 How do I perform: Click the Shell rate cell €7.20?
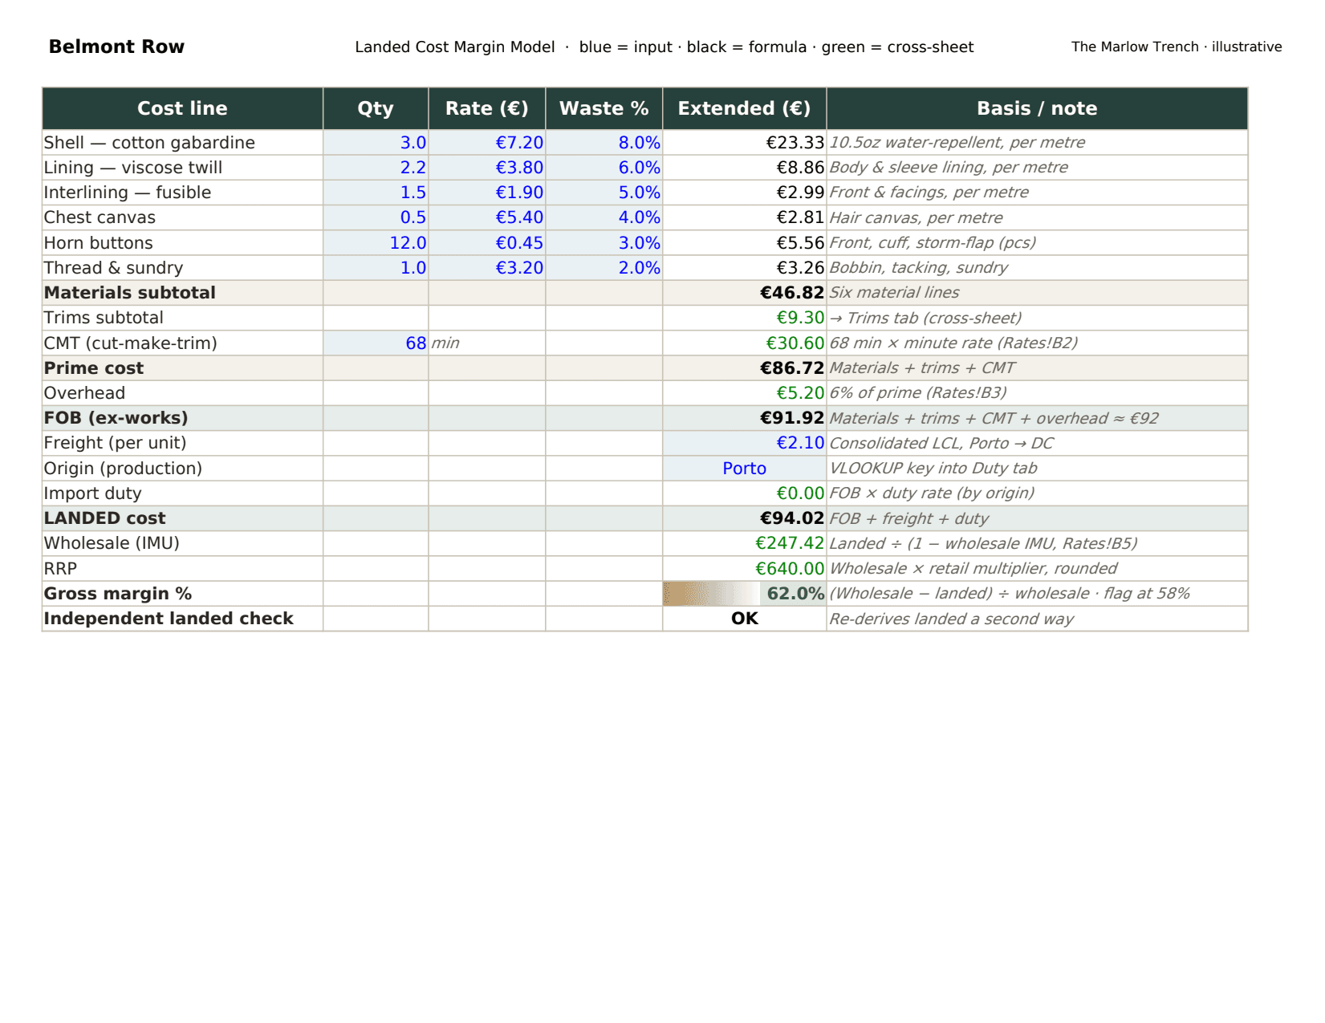click(x=487, y=143)
